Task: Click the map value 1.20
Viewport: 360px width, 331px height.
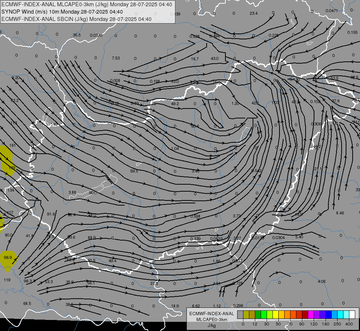Action: pyautogui.click(x=235, y=103)
